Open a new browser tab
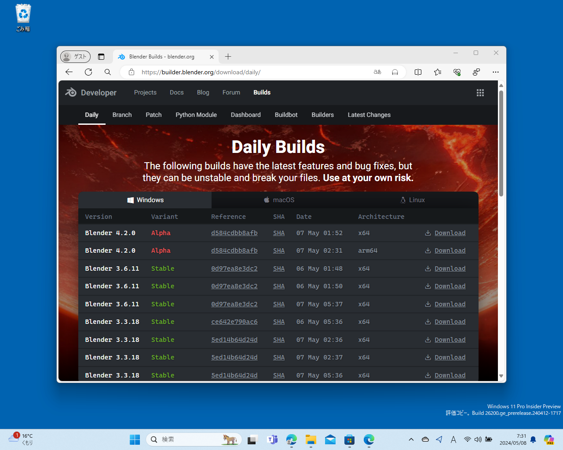 pos(228,57)
